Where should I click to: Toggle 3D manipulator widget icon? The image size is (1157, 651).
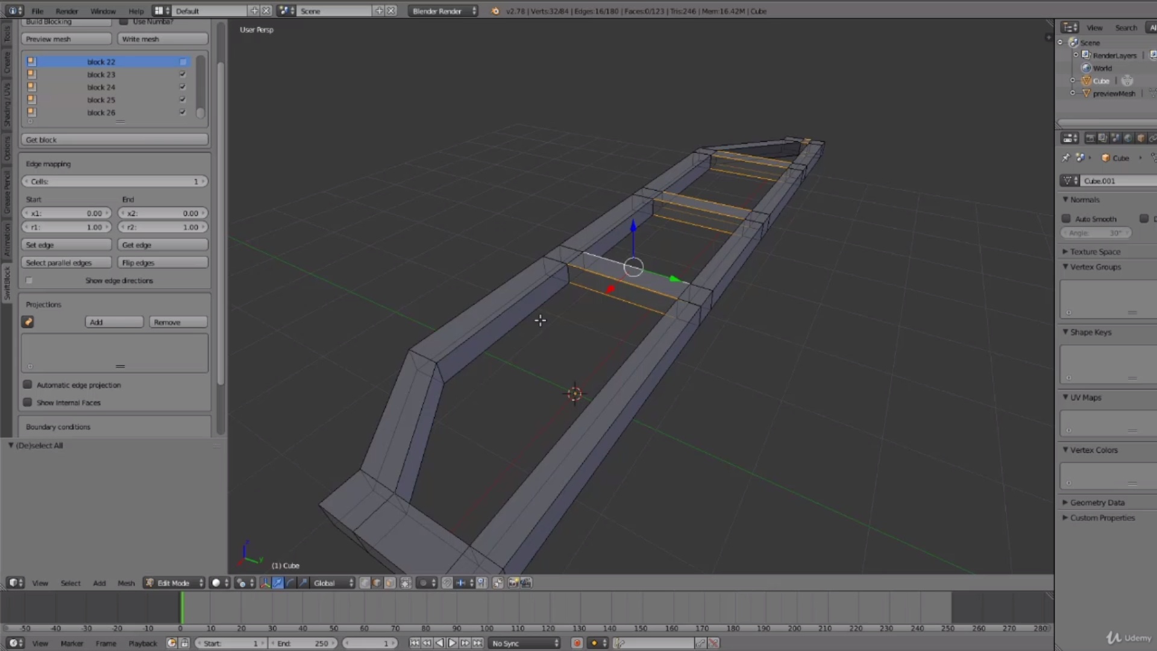[265, 583]
